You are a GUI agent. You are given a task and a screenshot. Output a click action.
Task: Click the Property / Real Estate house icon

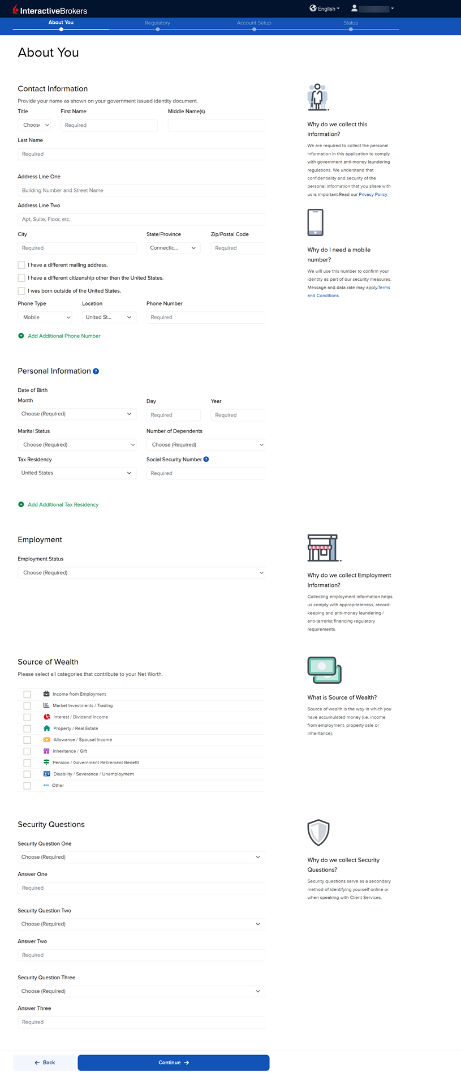(46, 729)
